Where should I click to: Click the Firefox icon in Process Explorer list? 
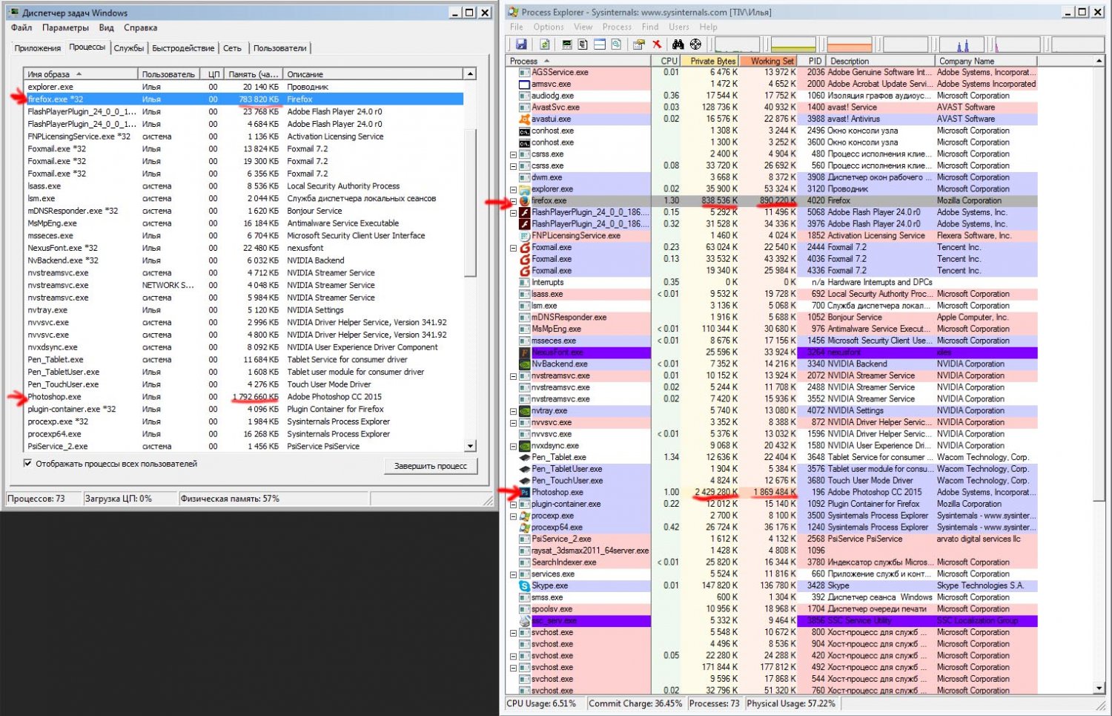[x=525, y=200]
